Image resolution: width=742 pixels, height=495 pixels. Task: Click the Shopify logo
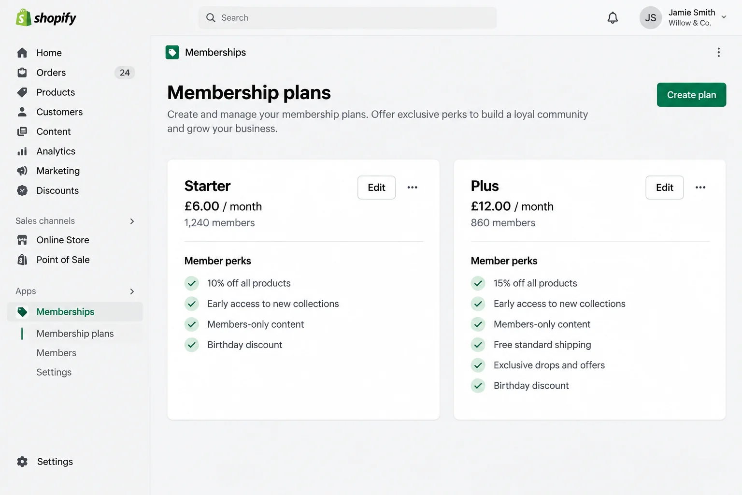click(x=46, y=18)
